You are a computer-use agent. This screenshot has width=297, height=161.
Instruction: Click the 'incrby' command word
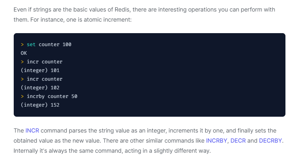(35, 96)
